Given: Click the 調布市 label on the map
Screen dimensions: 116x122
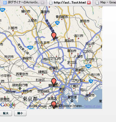Looking at the screenshot, I should click(27, 91).
